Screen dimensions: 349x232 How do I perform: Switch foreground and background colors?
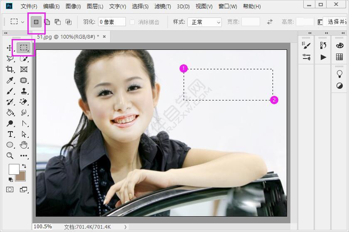click(24, 166)
